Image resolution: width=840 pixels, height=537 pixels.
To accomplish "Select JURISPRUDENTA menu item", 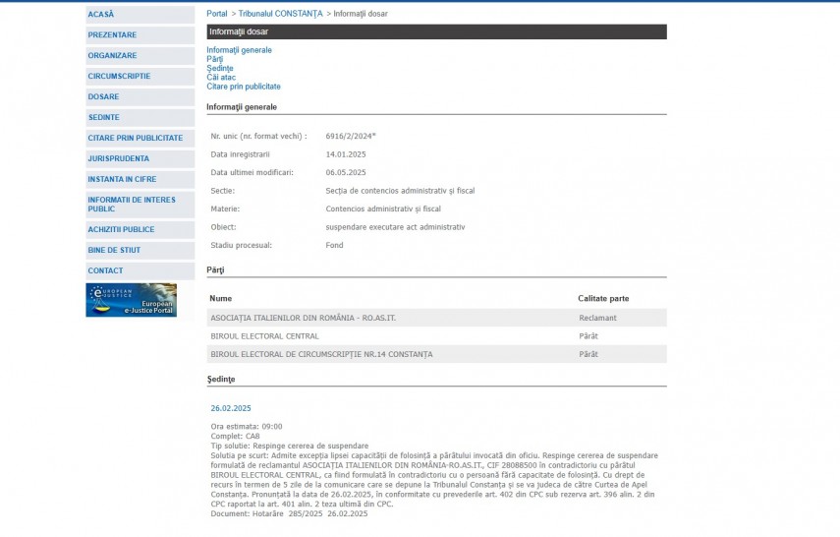I will [140, 158].
